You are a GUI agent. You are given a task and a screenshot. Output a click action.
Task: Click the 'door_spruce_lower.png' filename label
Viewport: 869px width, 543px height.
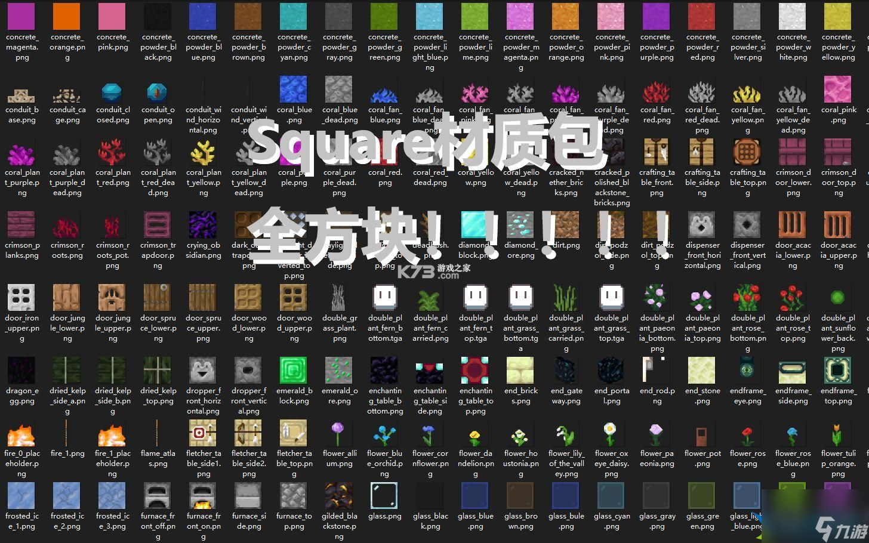click(x=158, y=328)
